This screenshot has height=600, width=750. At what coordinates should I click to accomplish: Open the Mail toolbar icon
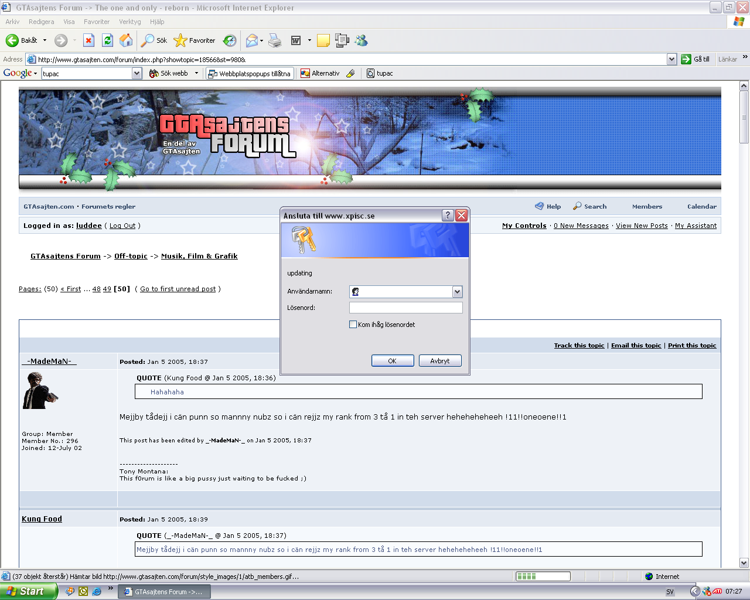click(x=252, y=40)
